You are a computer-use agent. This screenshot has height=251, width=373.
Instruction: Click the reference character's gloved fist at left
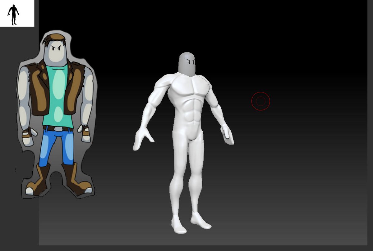tap(28, 137)
